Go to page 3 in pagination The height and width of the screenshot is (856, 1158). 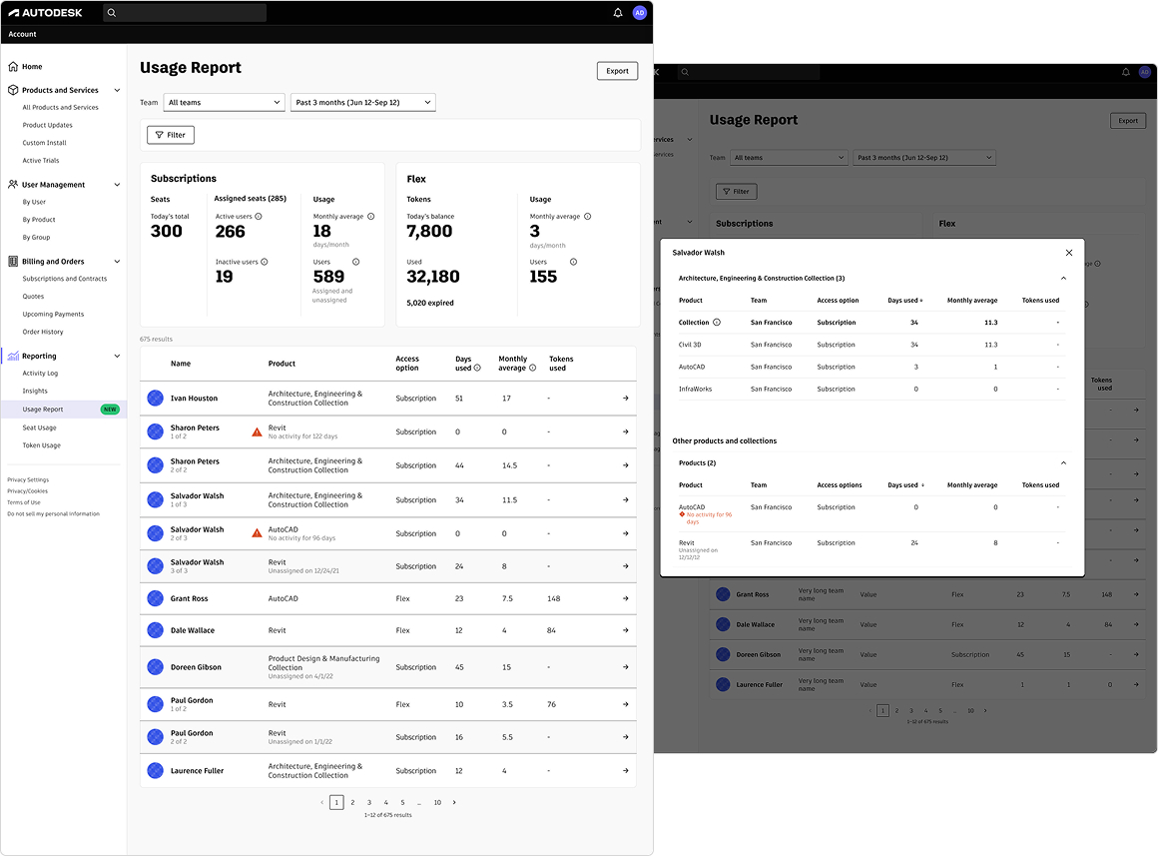369,802
